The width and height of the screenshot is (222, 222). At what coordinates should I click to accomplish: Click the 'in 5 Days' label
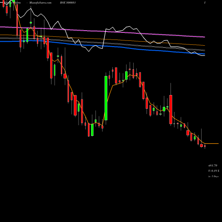click(x=213, y=176)
